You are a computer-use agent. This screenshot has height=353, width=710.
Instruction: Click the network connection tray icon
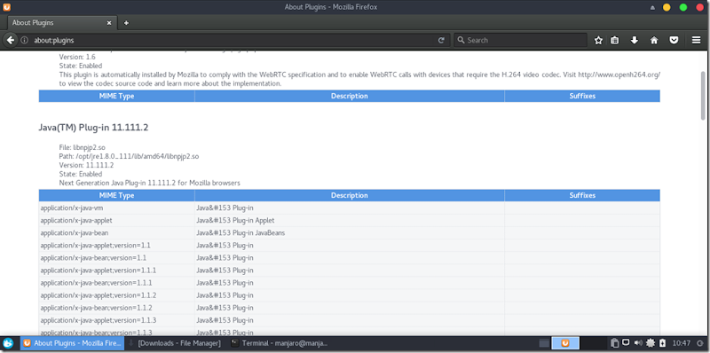(x=626, y=342)
